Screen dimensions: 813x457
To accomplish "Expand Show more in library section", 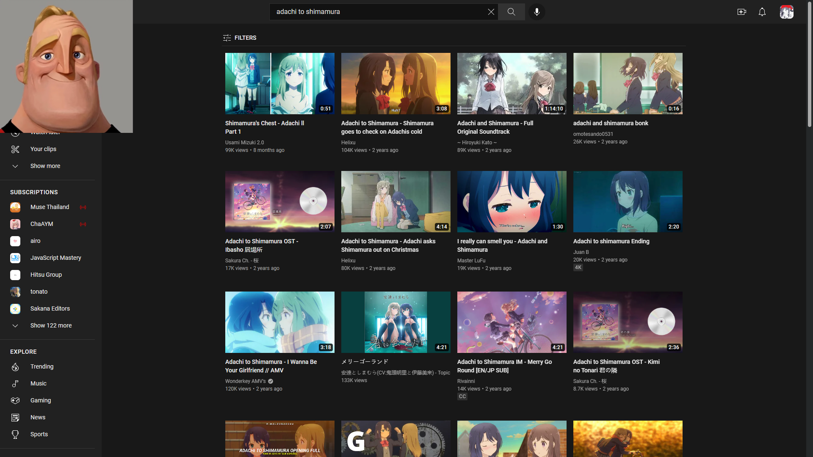I will point(45,166).
